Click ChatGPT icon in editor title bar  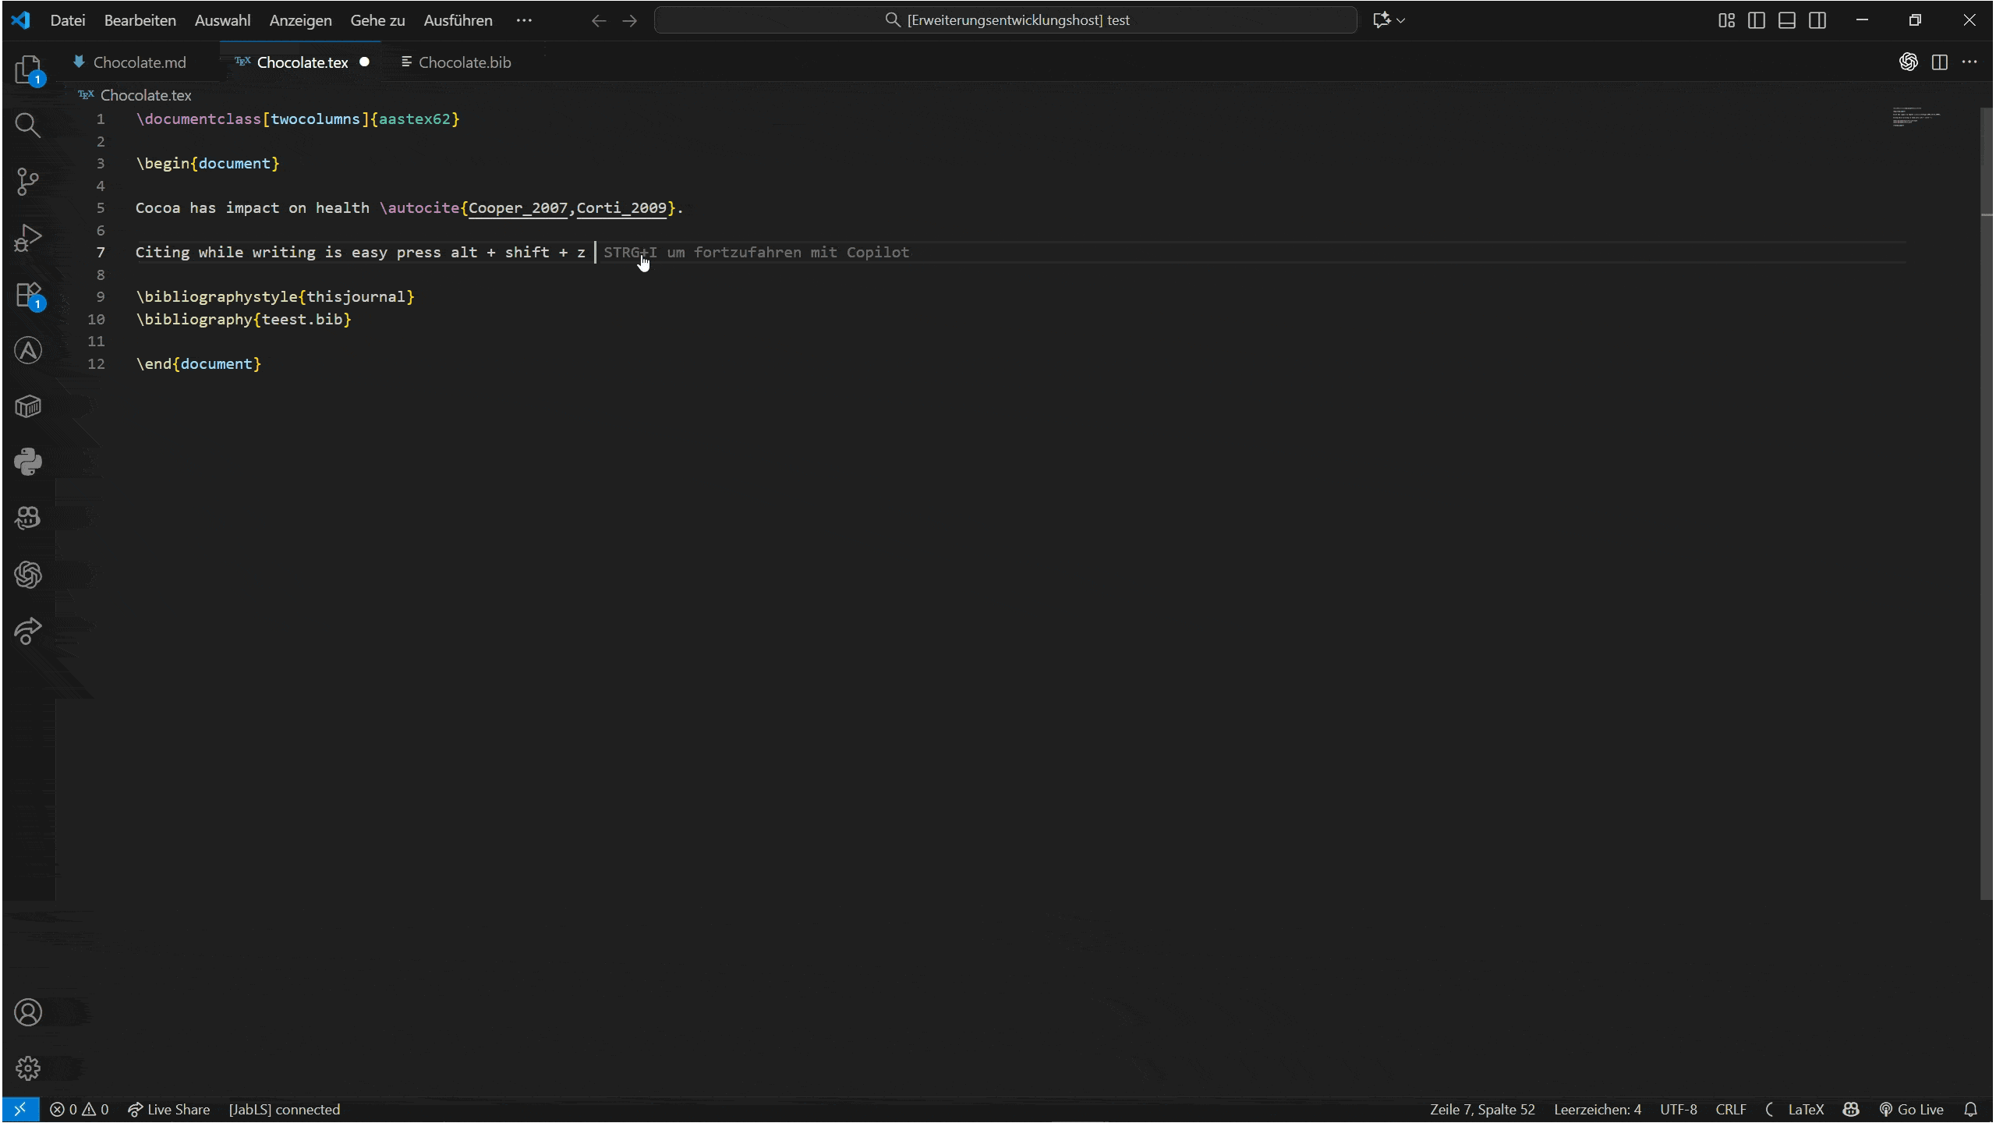[1908, 62]
